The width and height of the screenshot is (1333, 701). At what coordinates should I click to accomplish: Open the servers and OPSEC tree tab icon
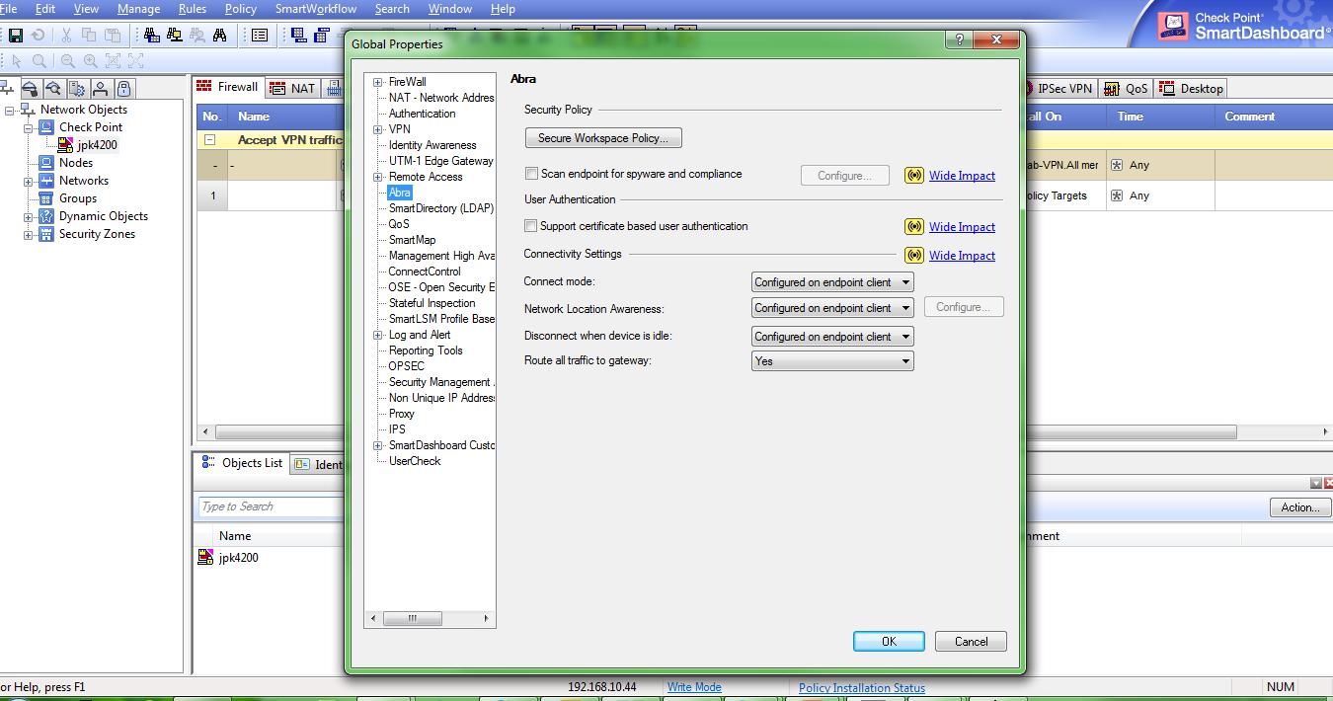pos(78,89)
